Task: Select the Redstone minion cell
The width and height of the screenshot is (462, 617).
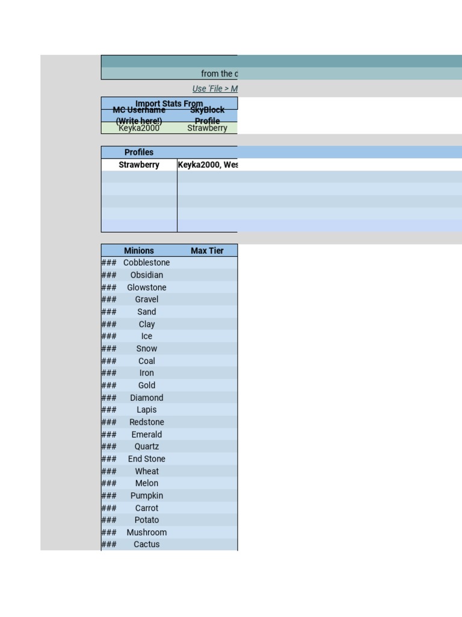Action: [147, 422]
